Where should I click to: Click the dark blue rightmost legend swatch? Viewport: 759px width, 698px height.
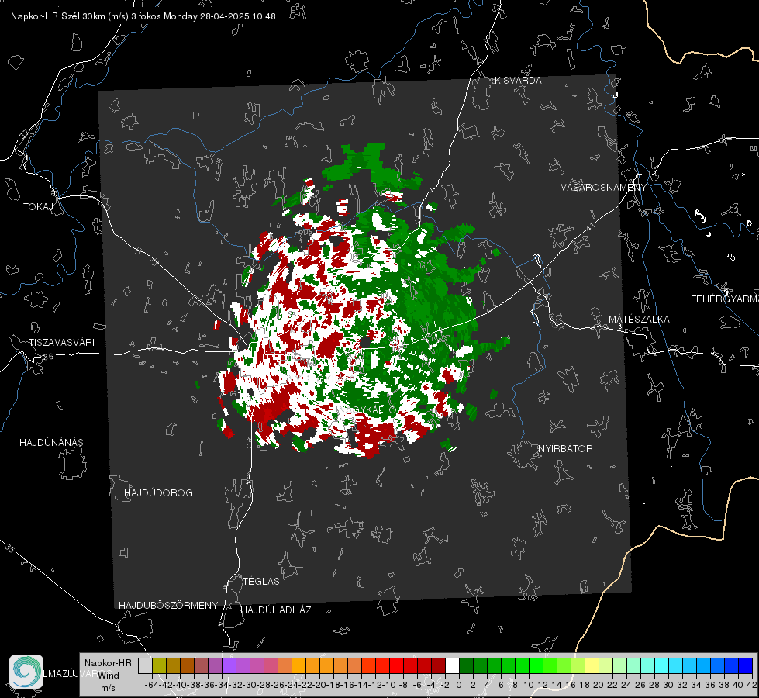click(x=746, y=665)
